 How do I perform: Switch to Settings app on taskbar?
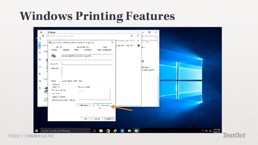point(122,131)
